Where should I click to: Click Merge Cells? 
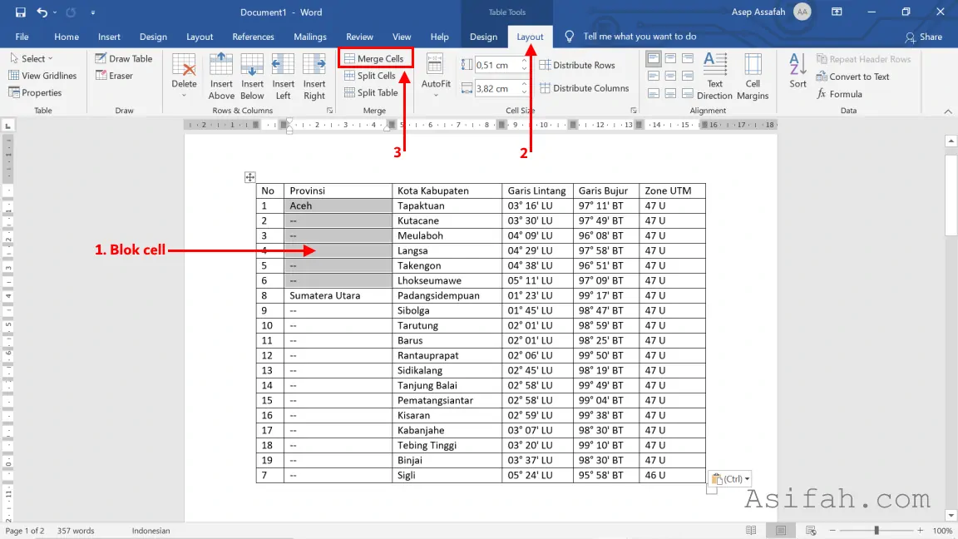pyautogui.click(x=374, y=59)
